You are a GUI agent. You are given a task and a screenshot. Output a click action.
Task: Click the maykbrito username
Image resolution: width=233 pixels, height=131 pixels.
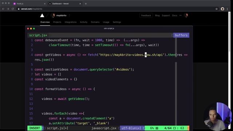pos(62,15)
